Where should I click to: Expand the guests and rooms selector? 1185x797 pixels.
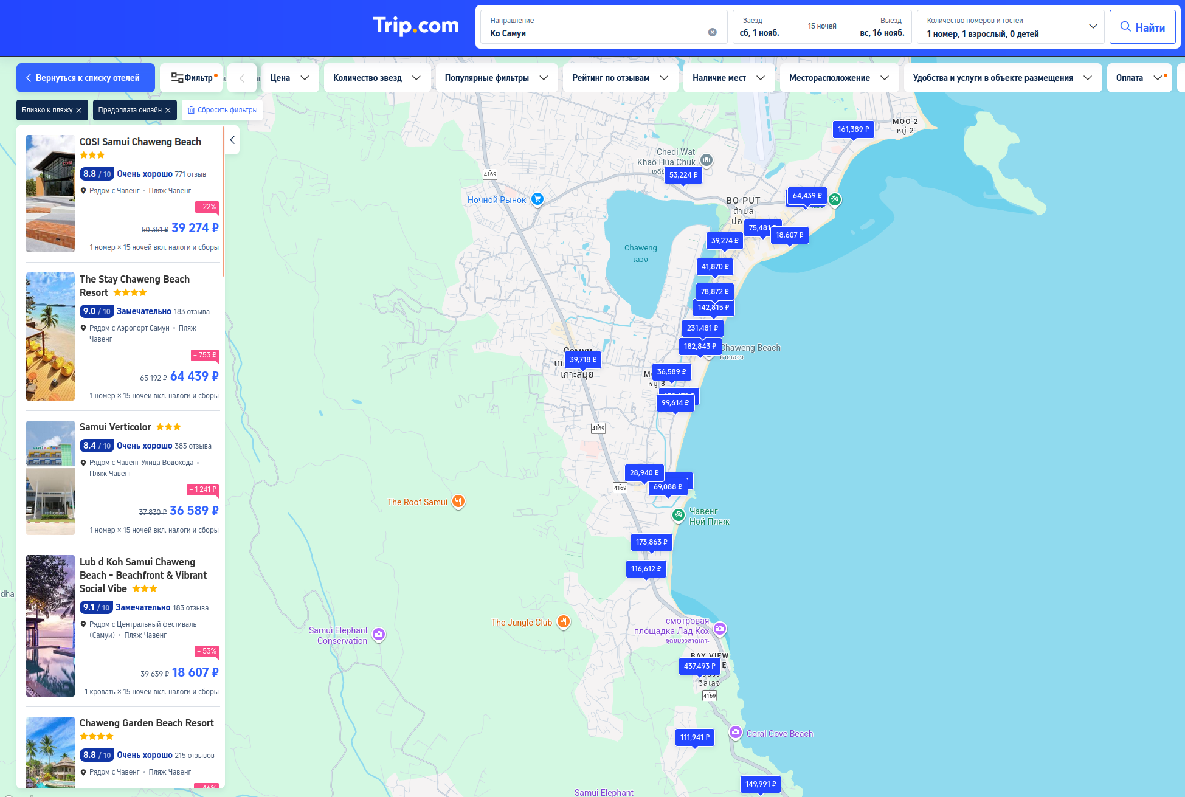[x=1010, y=27]
